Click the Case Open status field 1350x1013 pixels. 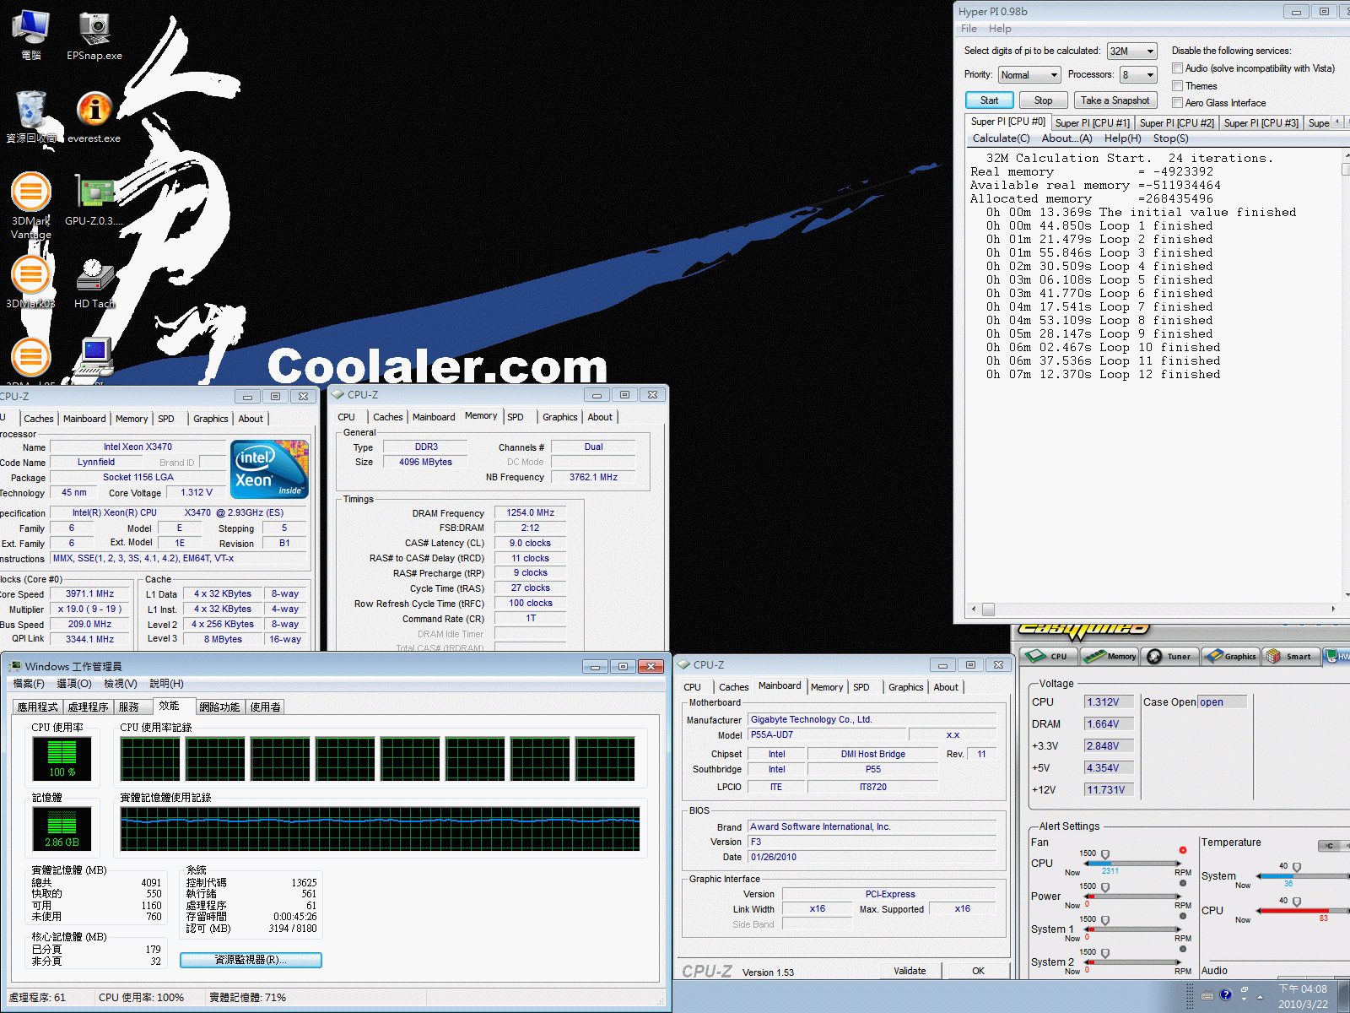[1223, 702]
